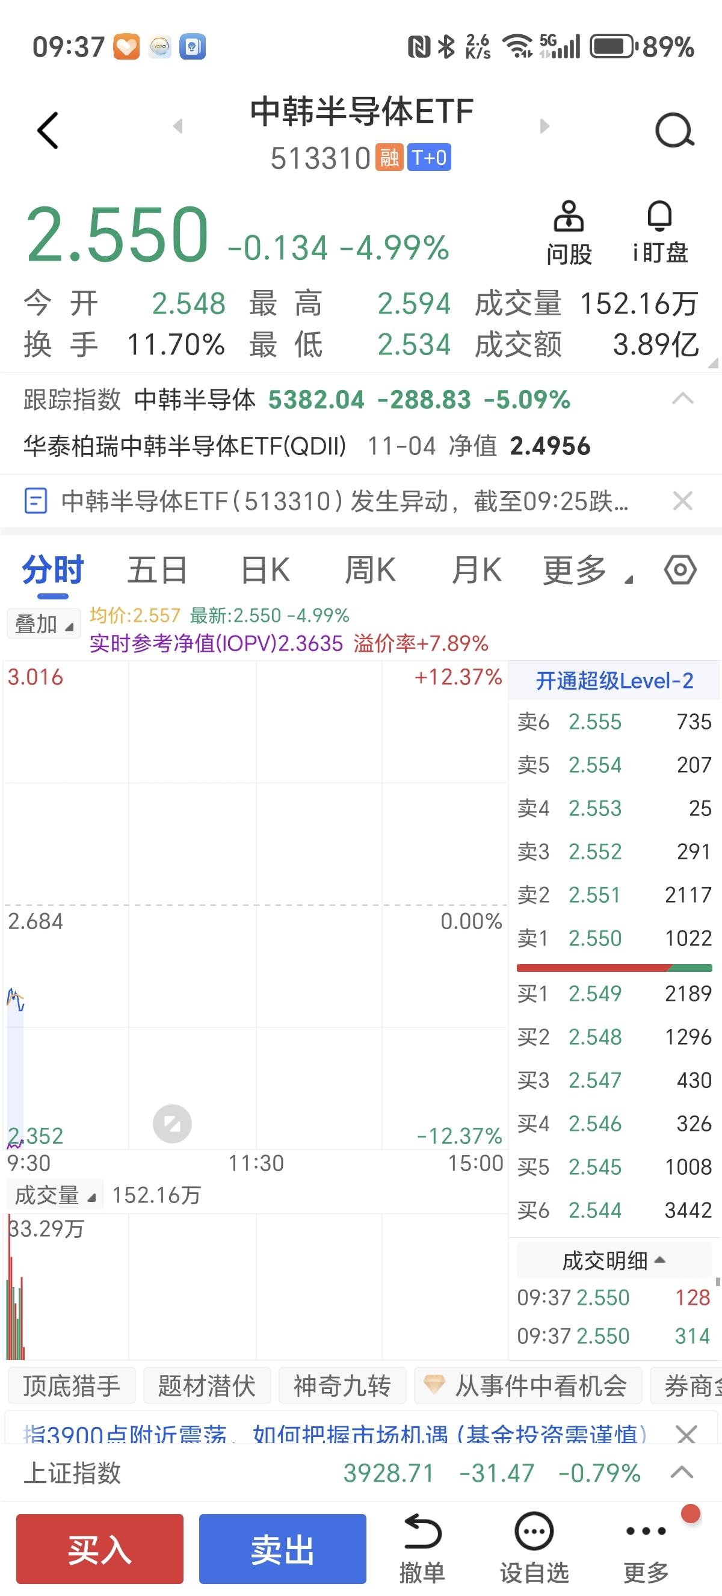Switch to 周K tab

coord(370,570)
